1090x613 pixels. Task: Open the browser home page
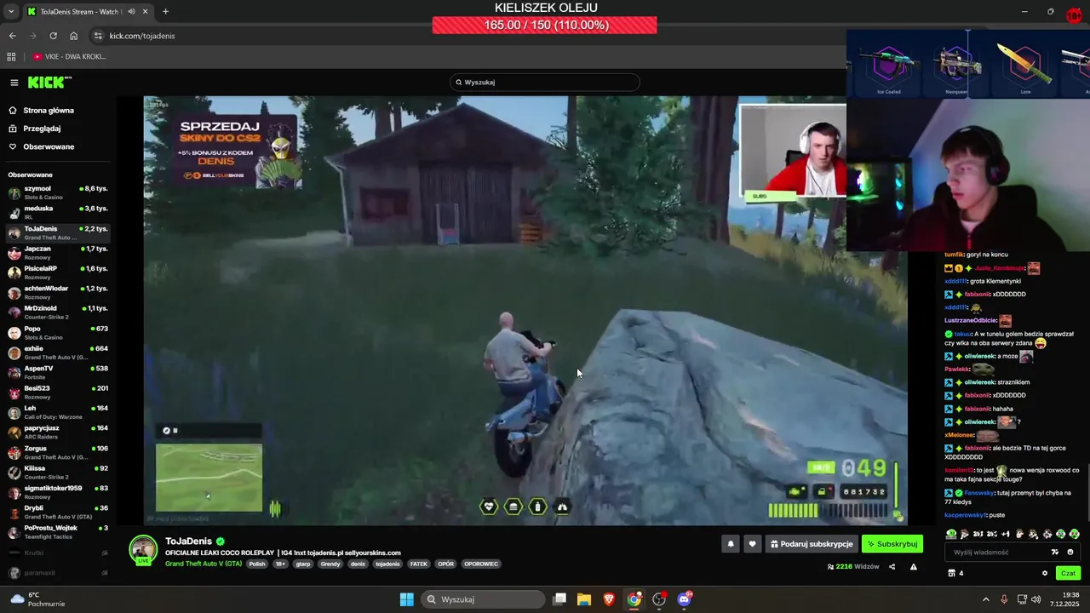[73, 36]
